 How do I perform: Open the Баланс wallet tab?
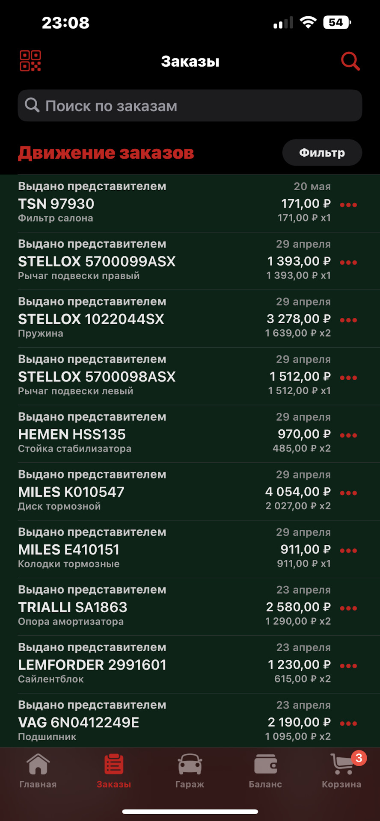pos(265,771)
